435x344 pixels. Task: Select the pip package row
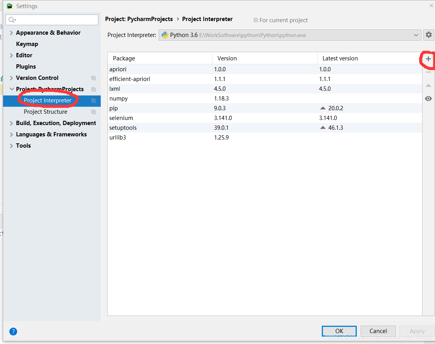(x=265, y=108)
